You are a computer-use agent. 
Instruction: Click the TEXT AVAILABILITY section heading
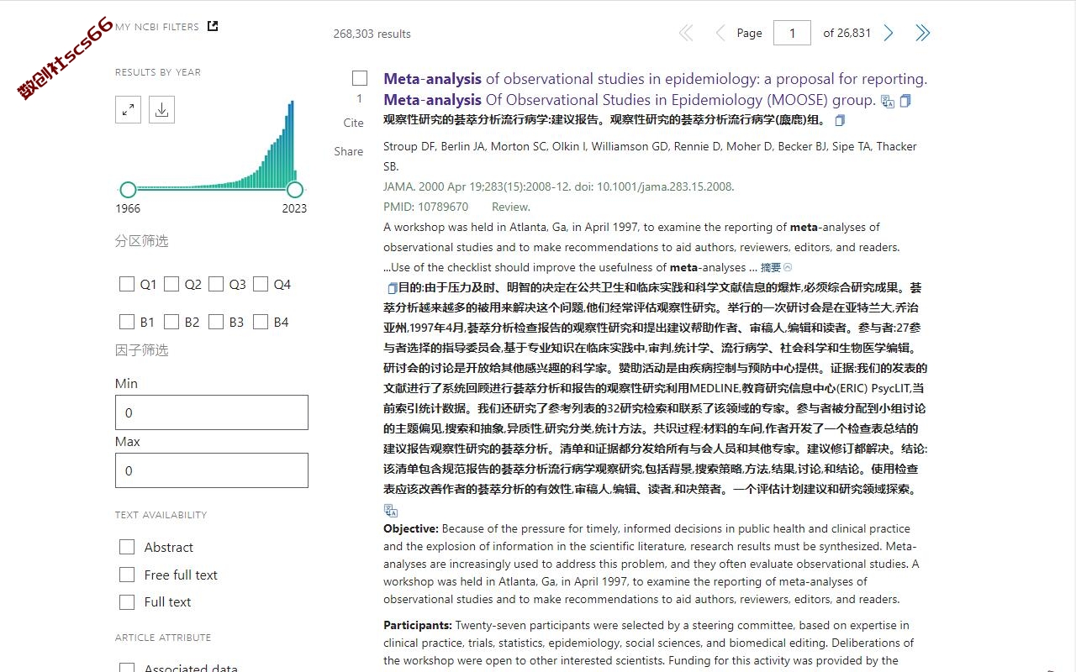tap(161, 515)
